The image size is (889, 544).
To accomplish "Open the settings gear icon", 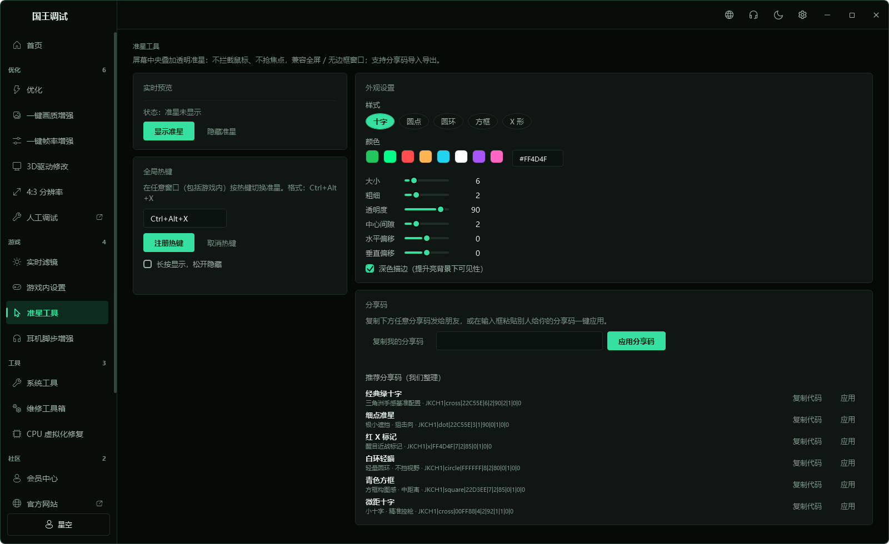I will pos(802,15).
